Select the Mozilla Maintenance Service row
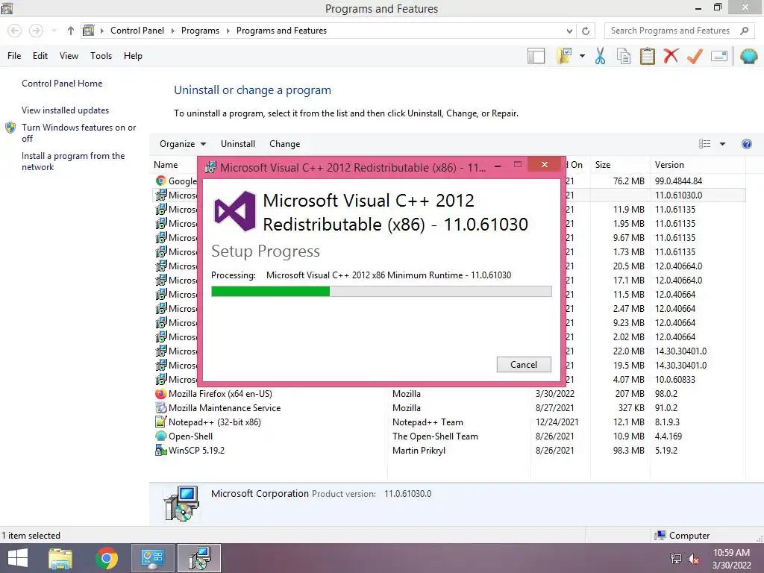The width and height of the screenshot is (764, 573). [449, 408]
